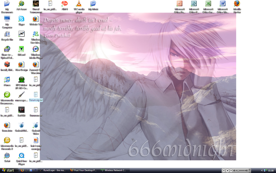Image resolution: width=276 pixels, height=173 pixels.
Task: Switch to Post Your Desktop taskbar window
Action: pyautogui.click(x=83, y=170)
